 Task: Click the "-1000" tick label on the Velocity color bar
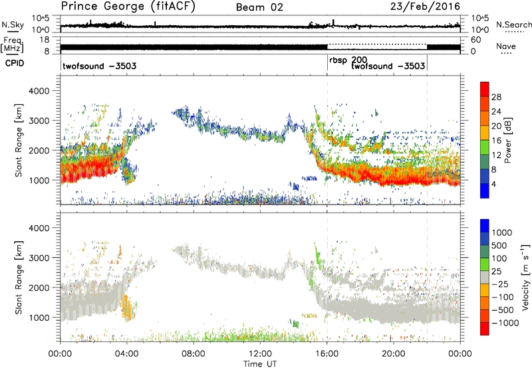click(x=505, y=323)
